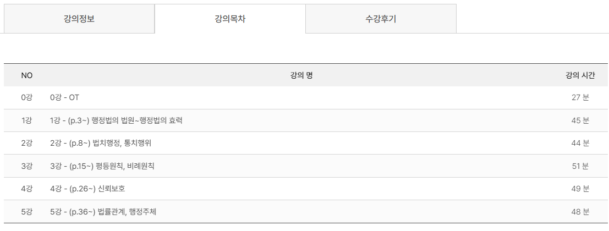Screen dimensions: 609x231
Task: Click lecture '3강 - (p.15~) 평등원칙, 비례원칙'
Action: point(102,166)
